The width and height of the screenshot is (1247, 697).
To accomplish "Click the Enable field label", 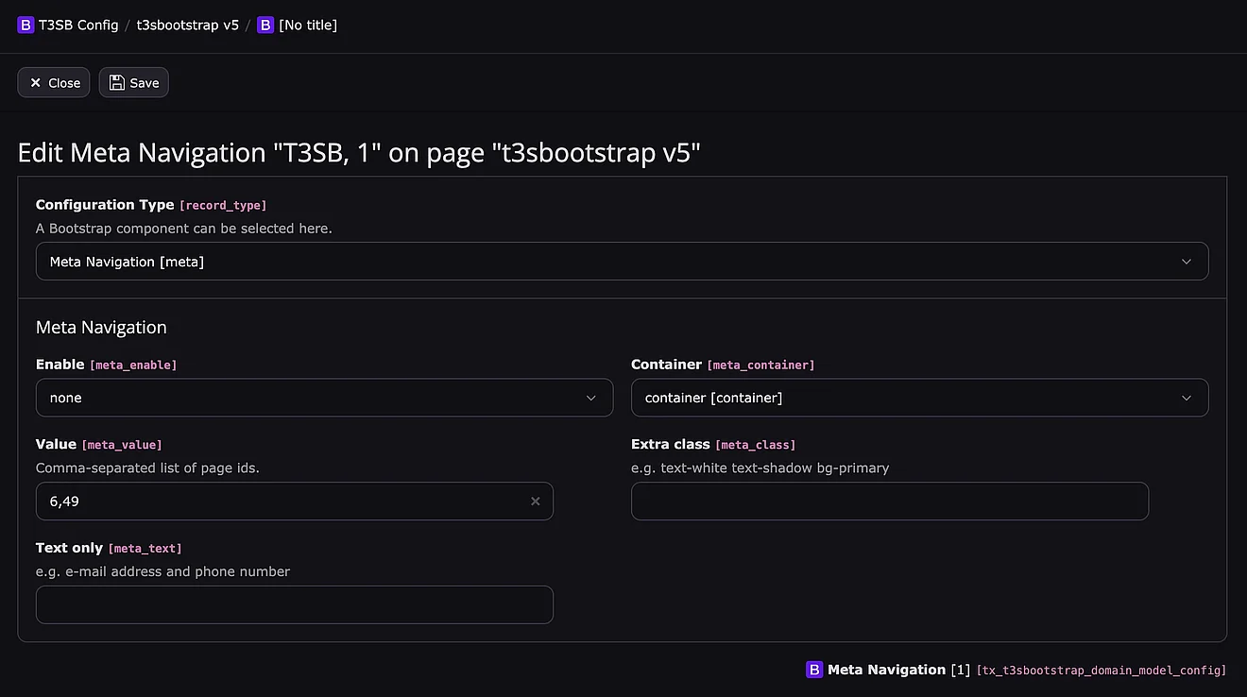I will [x=60, y=365].
